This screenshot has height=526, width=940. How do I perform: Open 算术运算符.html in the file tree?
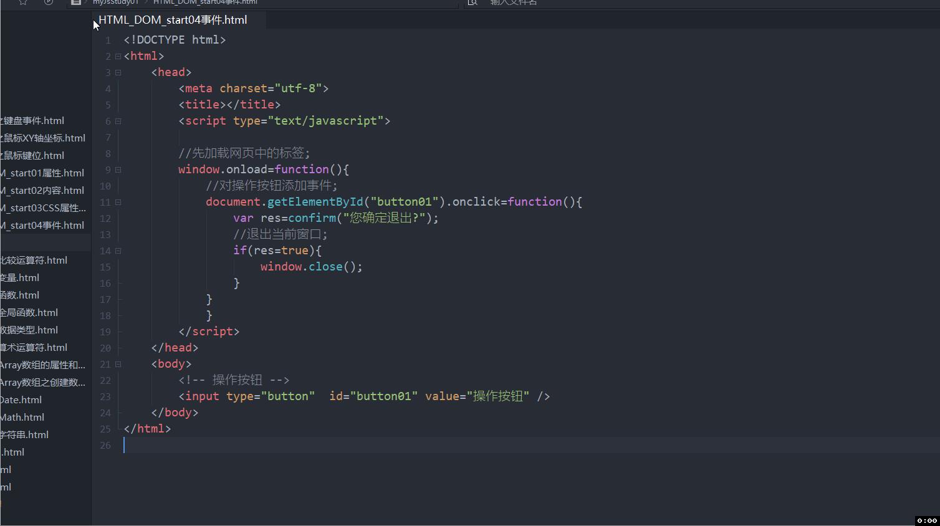(34, 348)
